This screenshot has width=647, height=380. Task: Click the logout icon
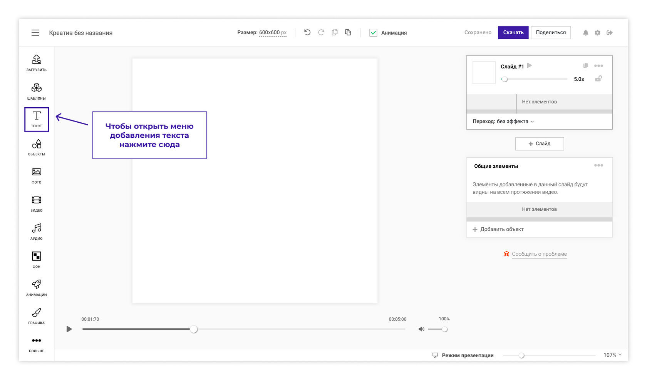610,33
